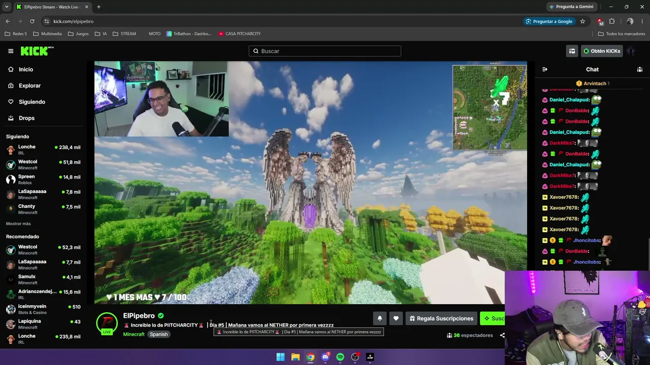This screenshot has width=650, height=365.
Task: Close the ElPipebro Stream tab
Action: (86, 7)
